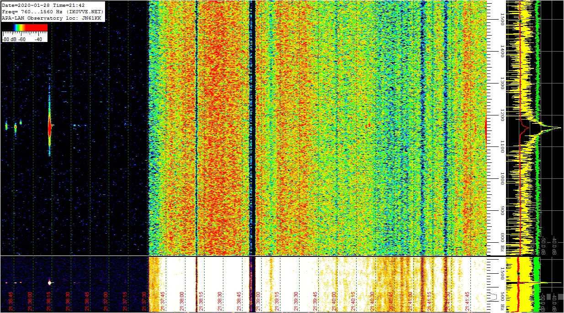Select the 21:41:00 time marker
564x313 pixels.
coord(411,301)
